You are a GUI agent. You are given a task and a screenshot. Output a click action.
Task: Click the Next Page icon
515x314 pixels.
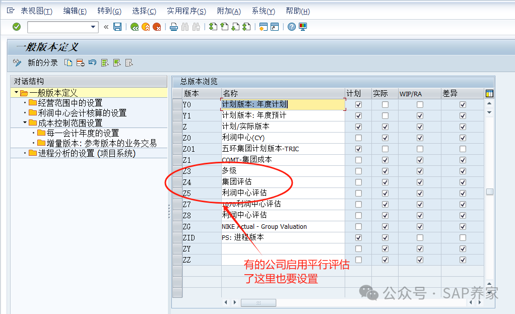pos(235,27)
